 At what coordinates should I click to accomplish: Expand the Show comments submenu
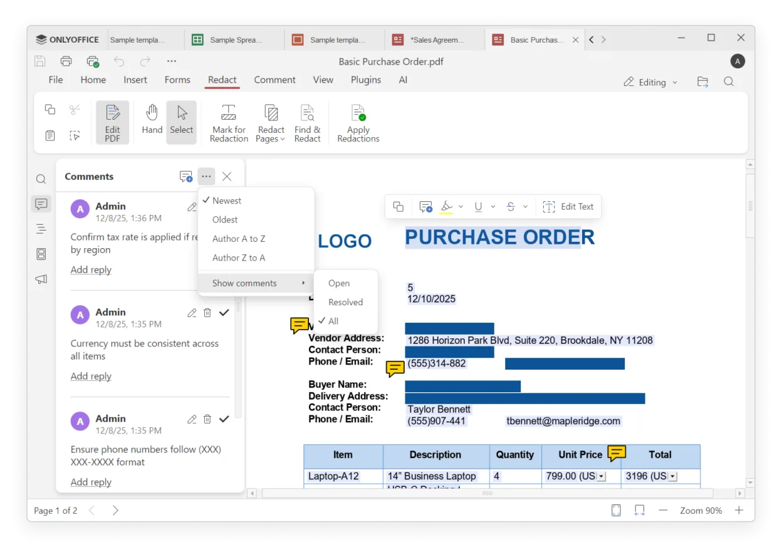click(x=256, y=283)
